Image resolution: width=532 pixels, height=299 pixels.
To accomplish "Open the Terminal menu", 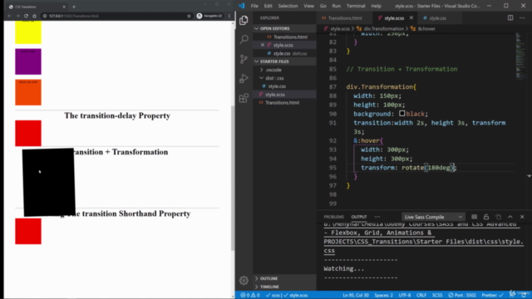I will 356,6.
